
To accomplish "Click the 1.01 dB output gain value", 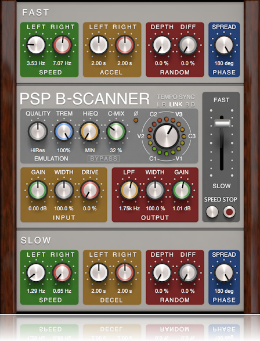I will pyautogui.click(x=182, y=209).
